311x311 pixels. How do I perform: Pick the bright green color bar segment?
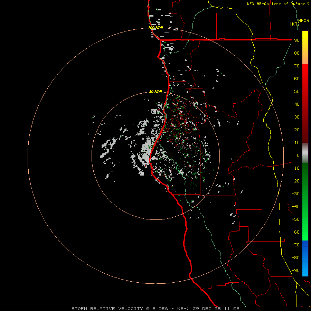[x=305, y=228]
